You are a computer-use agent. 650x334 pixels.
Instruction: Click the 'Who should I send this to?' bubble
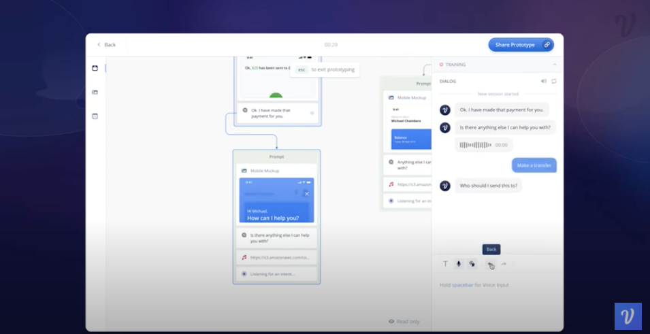tap(489, 186)
